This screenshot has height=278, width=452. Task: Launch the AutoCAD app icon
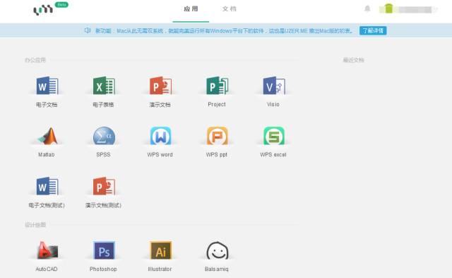(47, 250)
